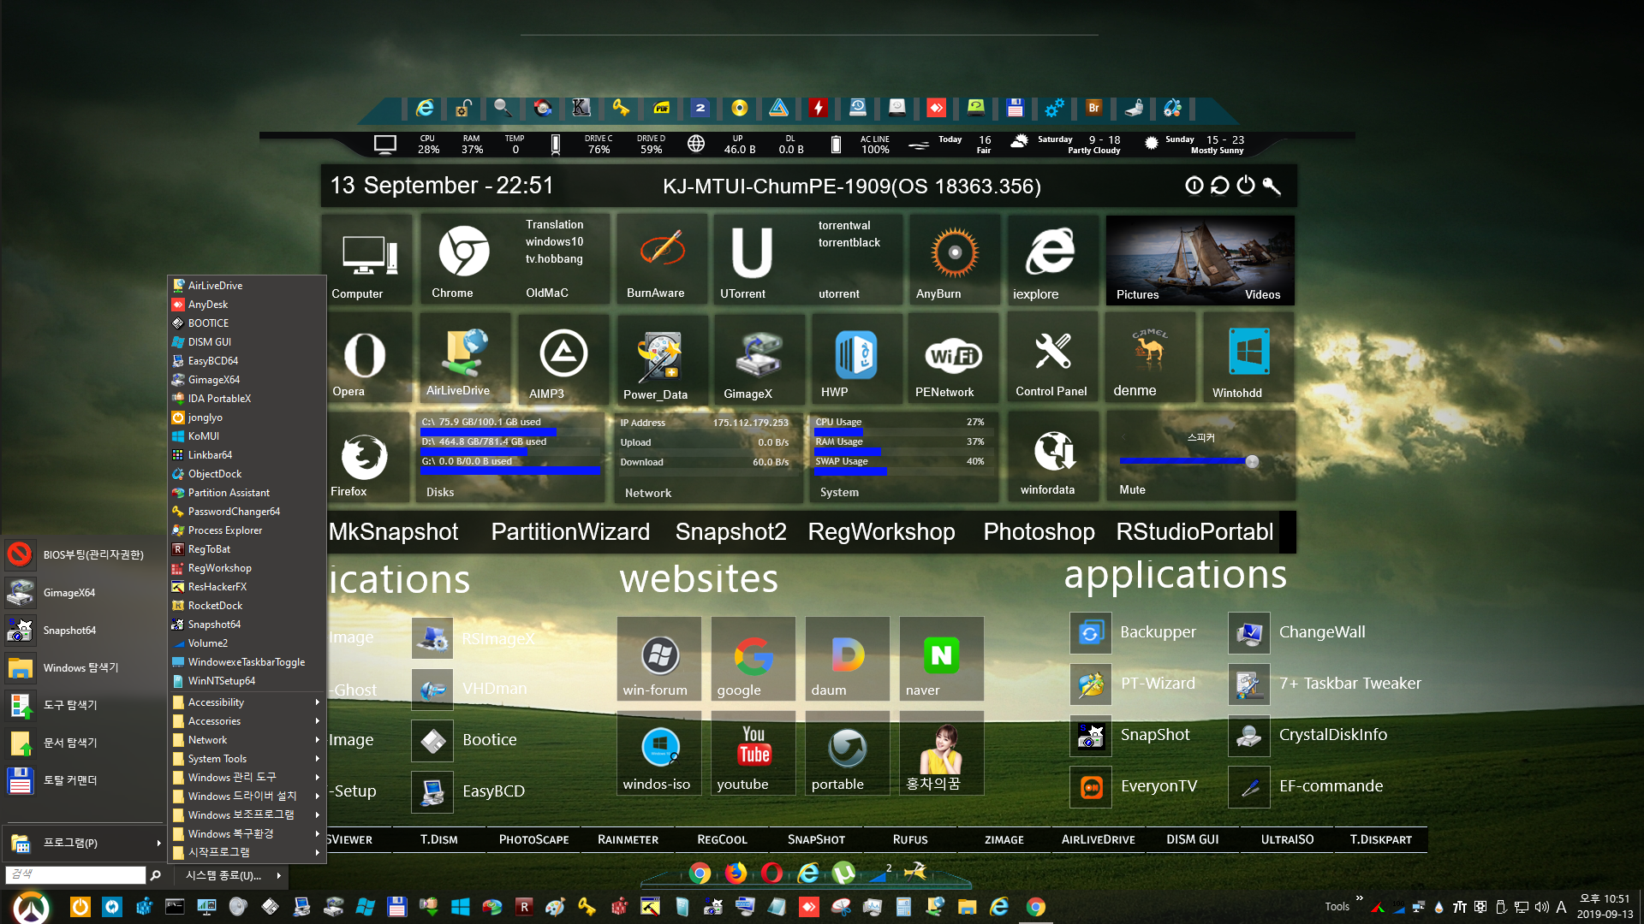Click the MkSnapshot launcher text
This screenshot has height=924, width=1644.
pyautogui.click(x=394, y=531)
